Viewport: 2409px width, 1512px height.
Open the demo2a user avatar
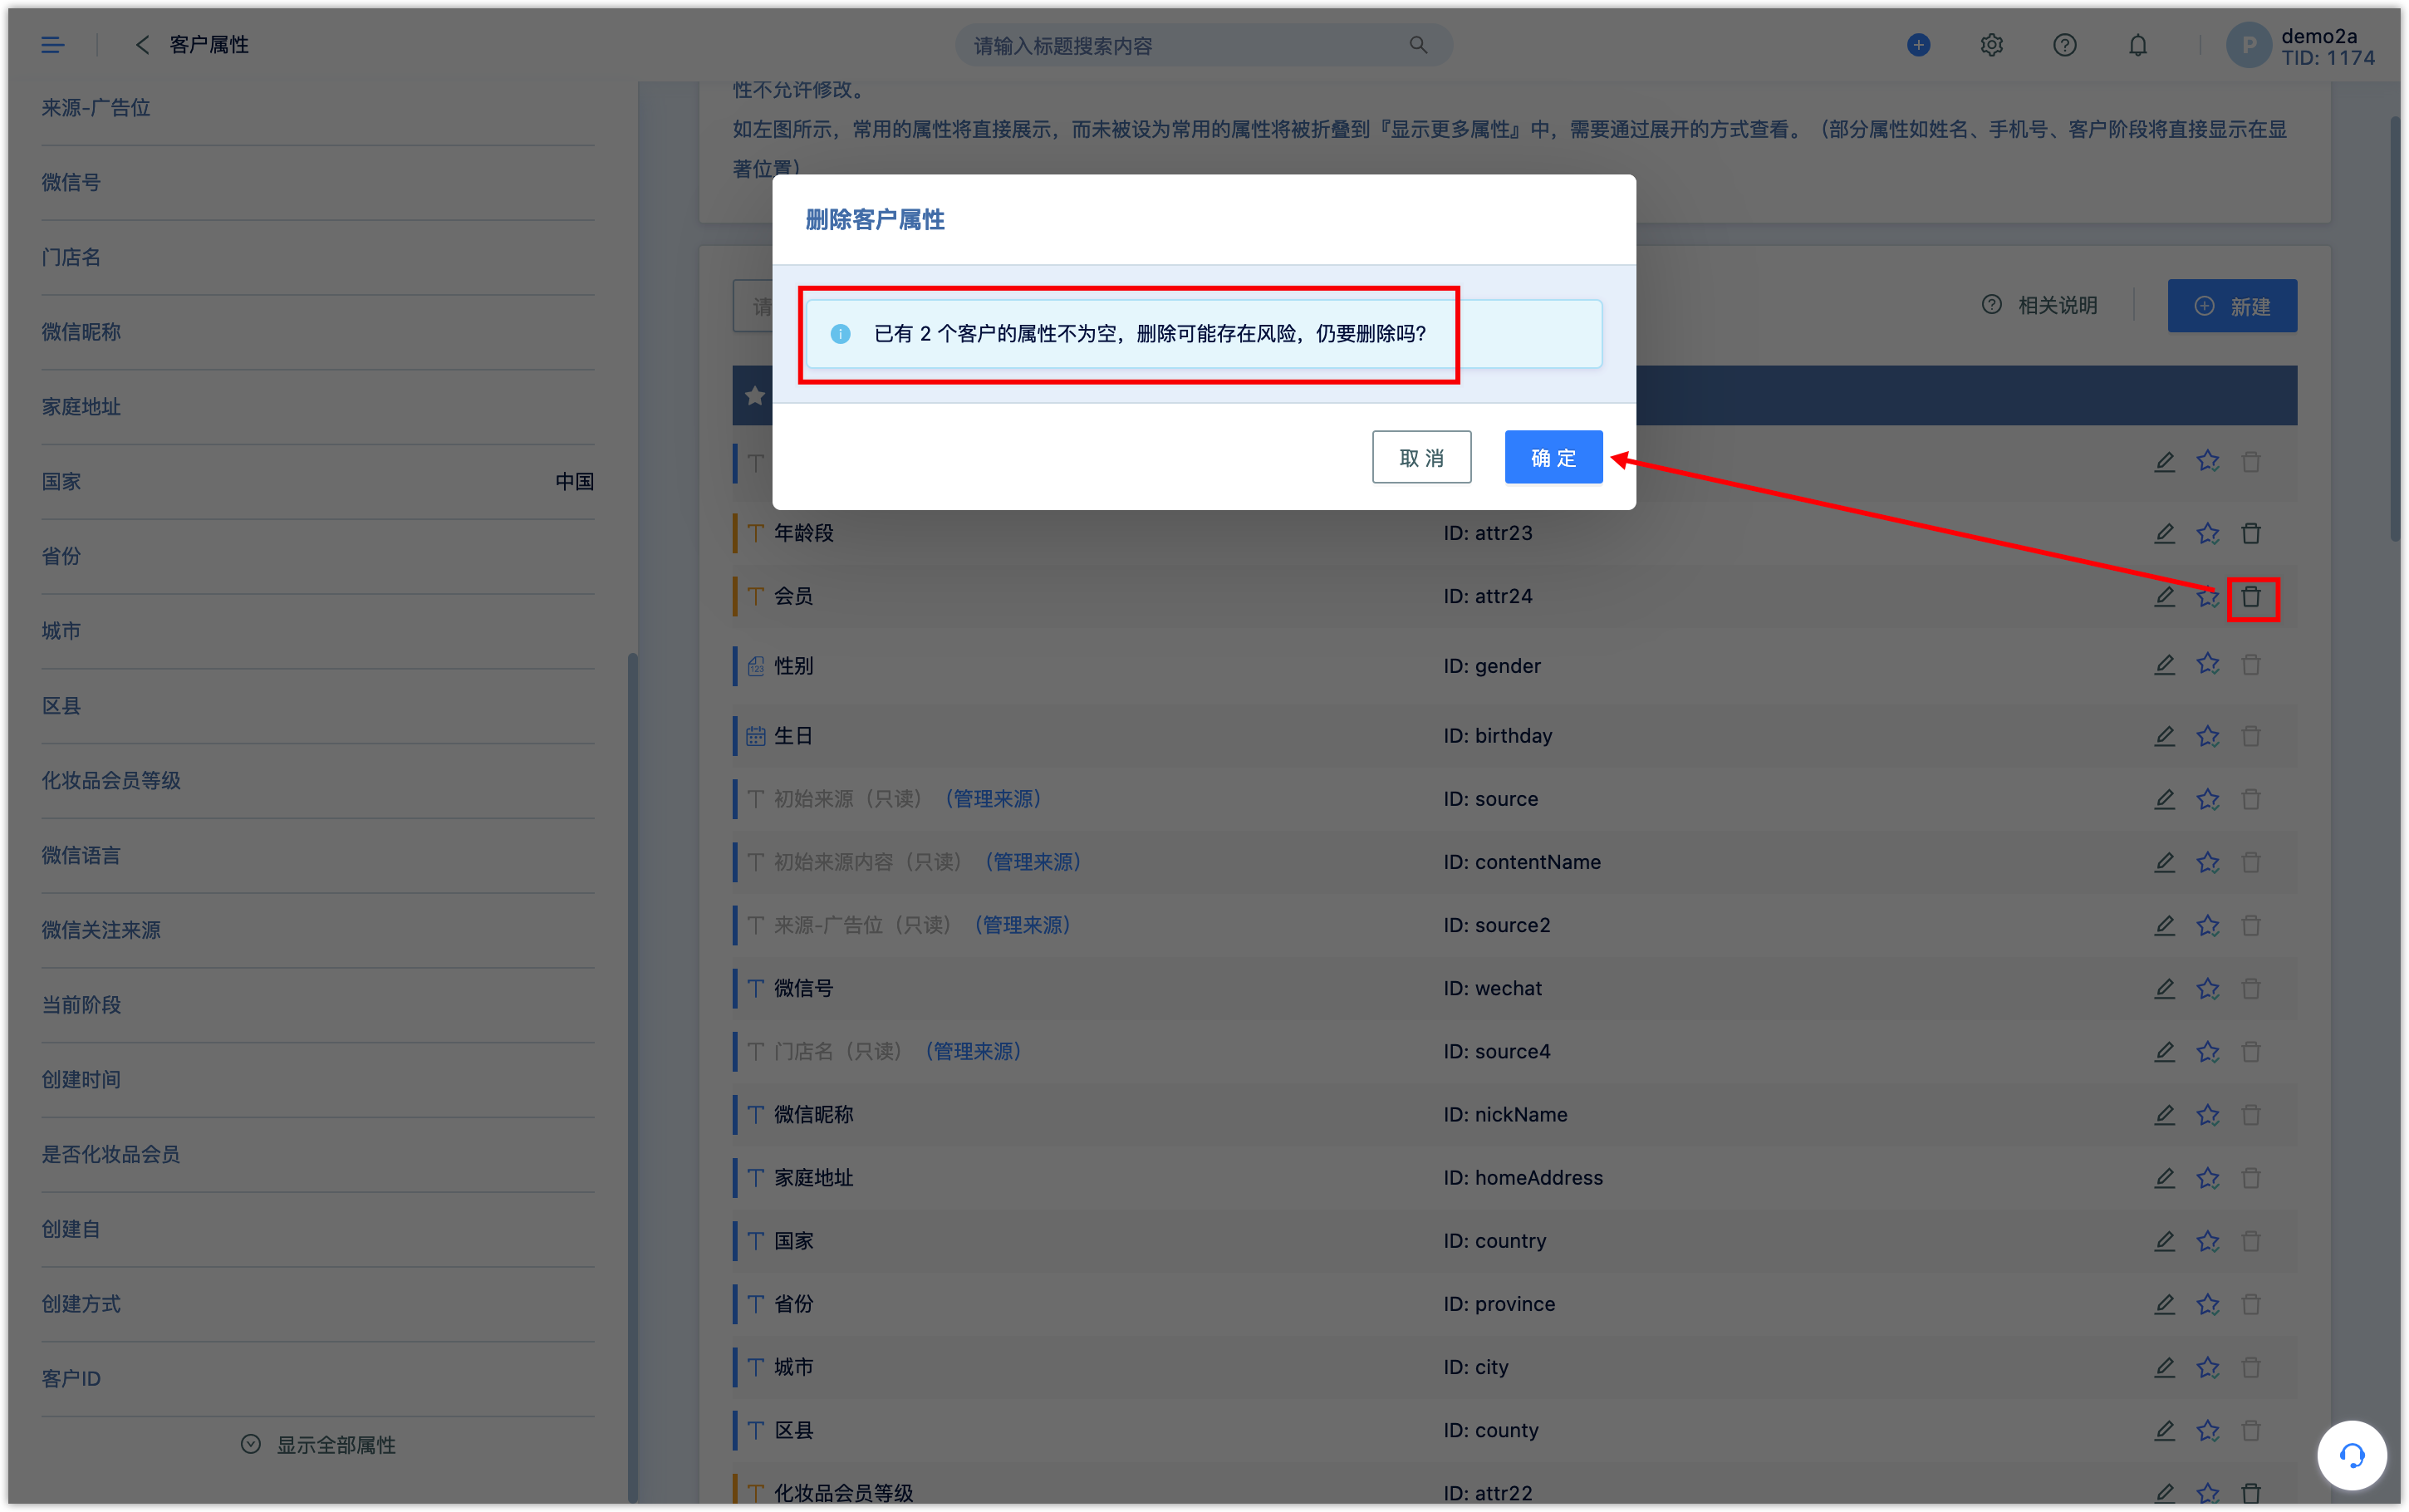pos(2247,46)
